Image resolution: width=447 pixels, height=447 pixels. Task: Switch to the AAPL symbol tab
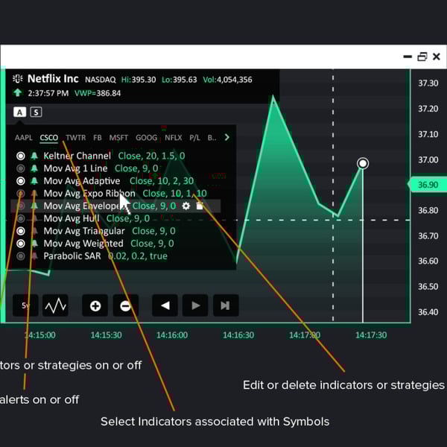(x=24, y=138)
